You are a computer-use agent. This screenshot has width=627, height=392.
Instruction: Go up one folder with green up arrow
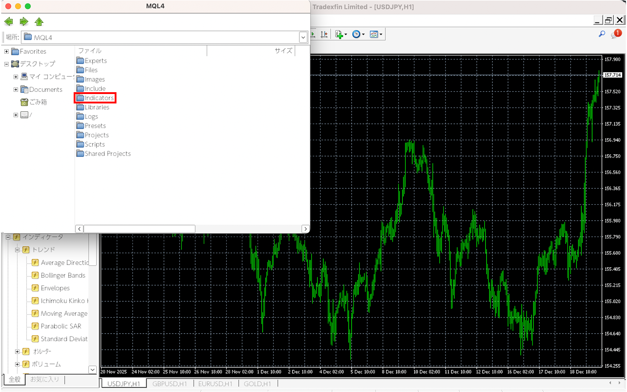pyautogui.click(x=39, y=22)
